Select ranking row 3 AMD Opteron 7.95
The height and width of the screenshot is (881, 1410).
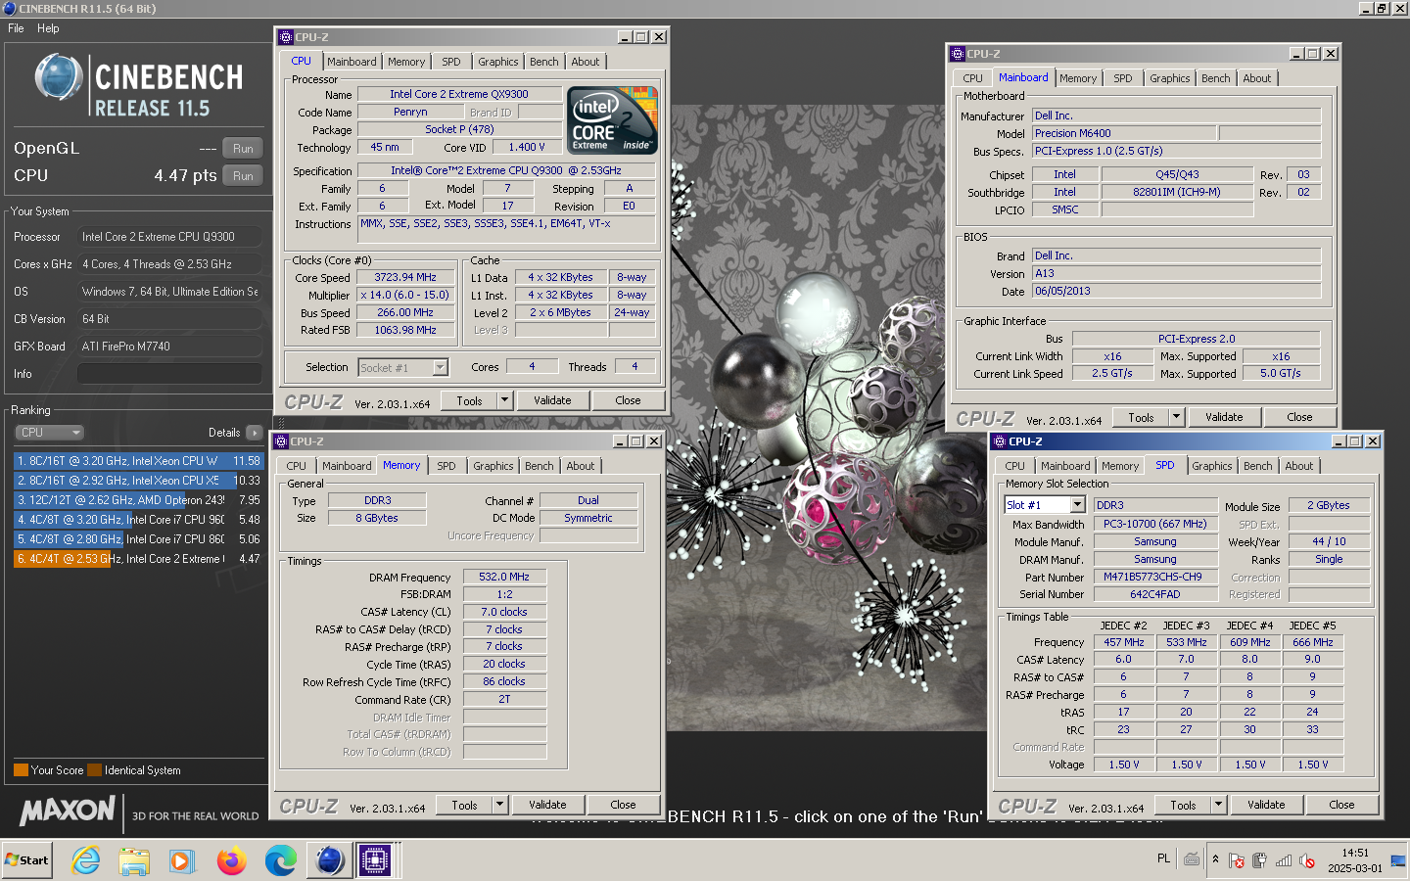(139, 500)
